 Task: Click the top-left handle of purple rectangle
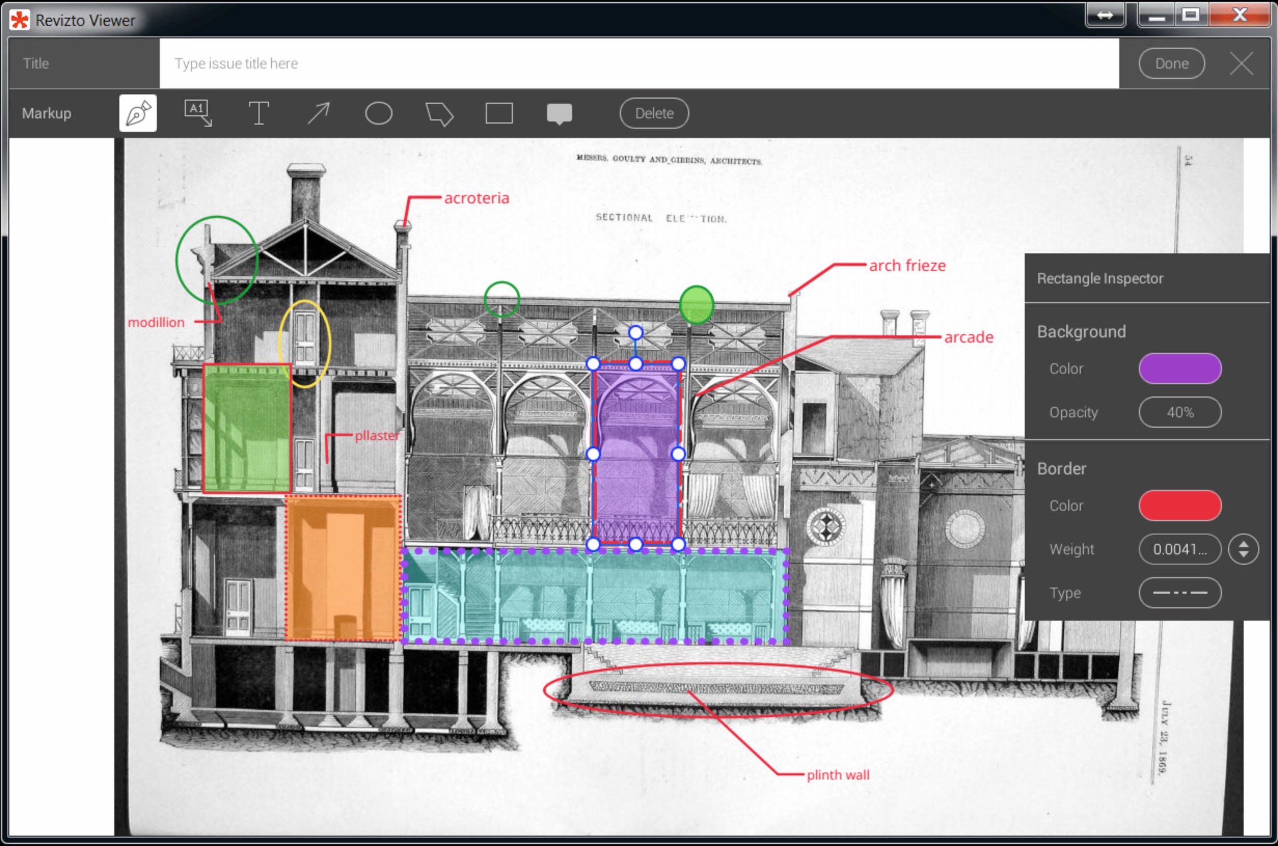(x=593, y=364)
